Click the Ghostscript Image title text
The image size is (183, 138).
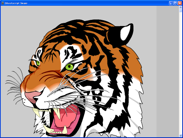point(16,3)
